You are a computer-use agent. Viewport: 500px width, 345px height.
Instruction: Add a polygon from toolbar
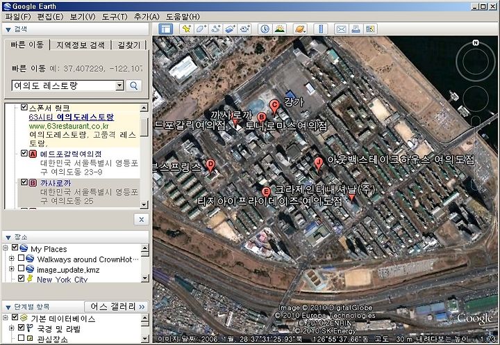coord(201,29)
